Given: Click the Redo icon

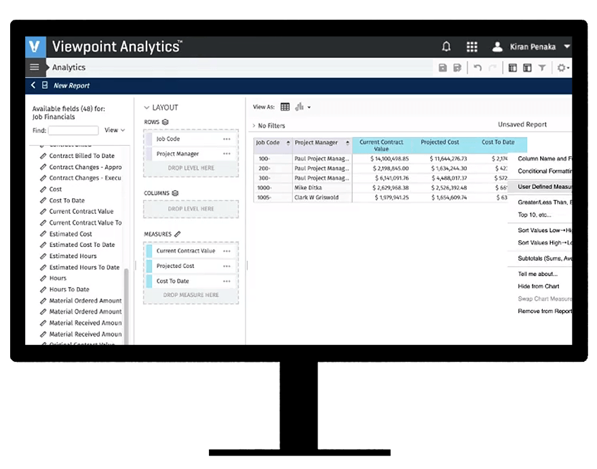Looking at the screenshot, I should [493, 68].
